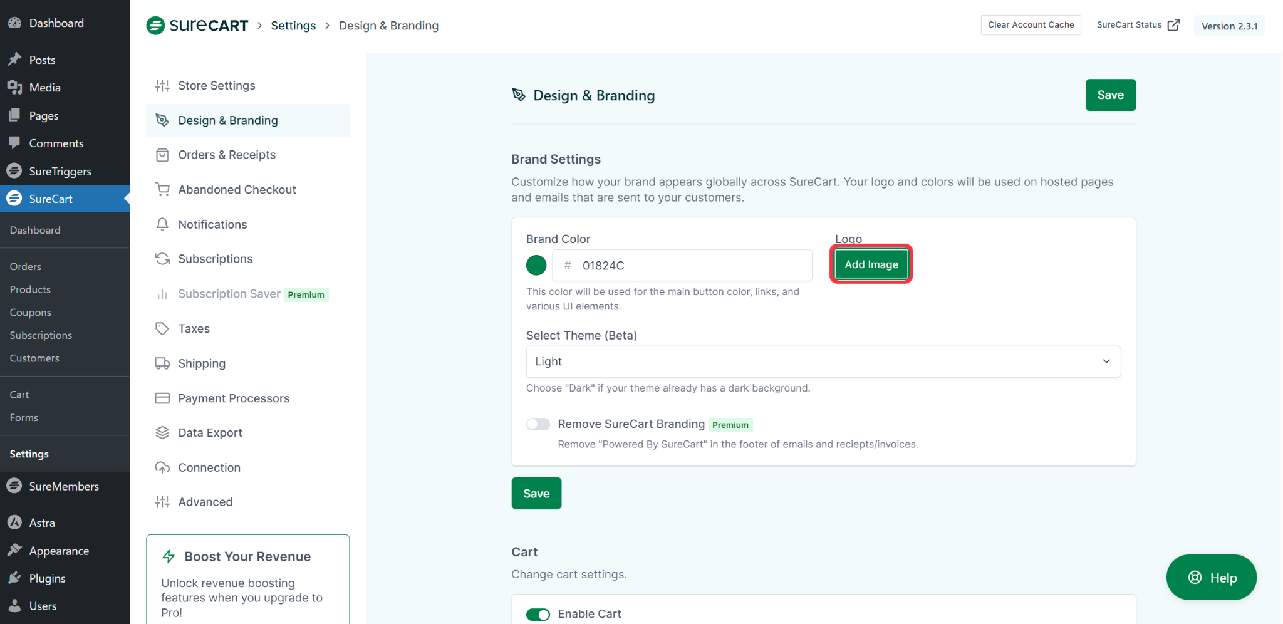Click the Notifications bell icon

pos(162,224)
